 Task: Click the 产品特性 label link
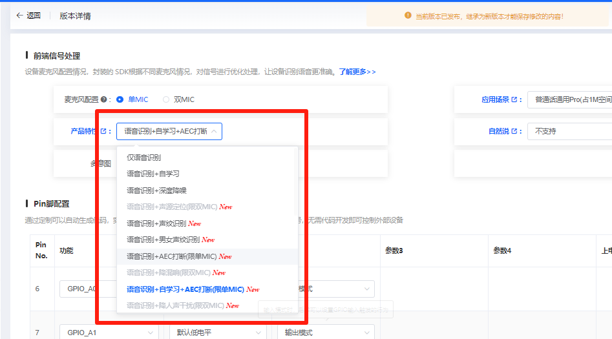tap(83, 131)
